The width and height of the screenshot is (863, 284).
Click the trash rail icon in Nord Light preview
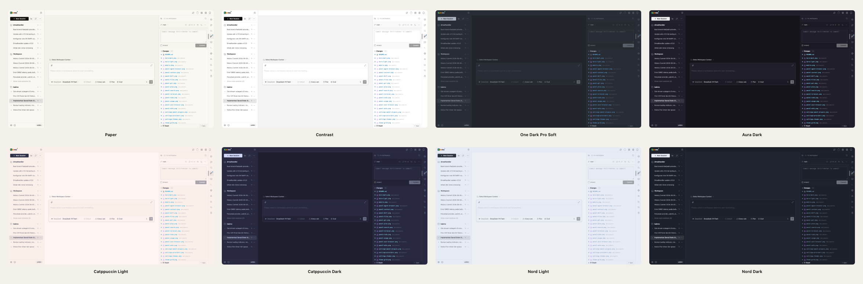(x=639, y=213)
